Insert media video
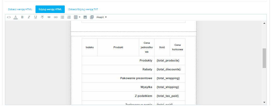This screenshot has width=271, height=106. click(x=92, y=17)
